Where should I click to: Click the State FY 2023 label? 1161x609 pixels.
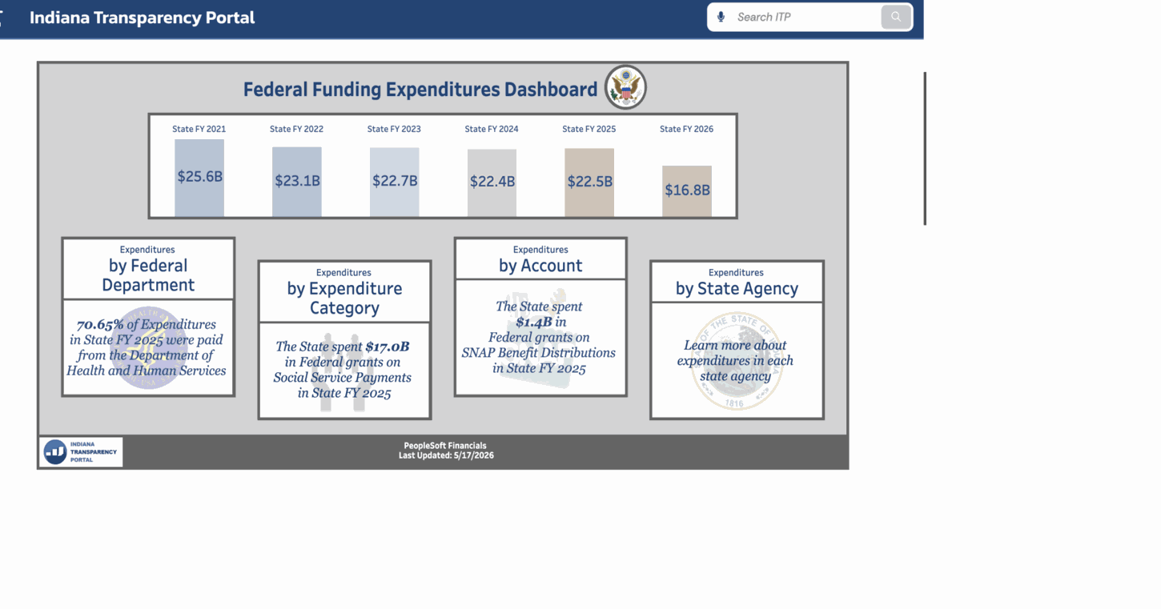coord(394,129)
